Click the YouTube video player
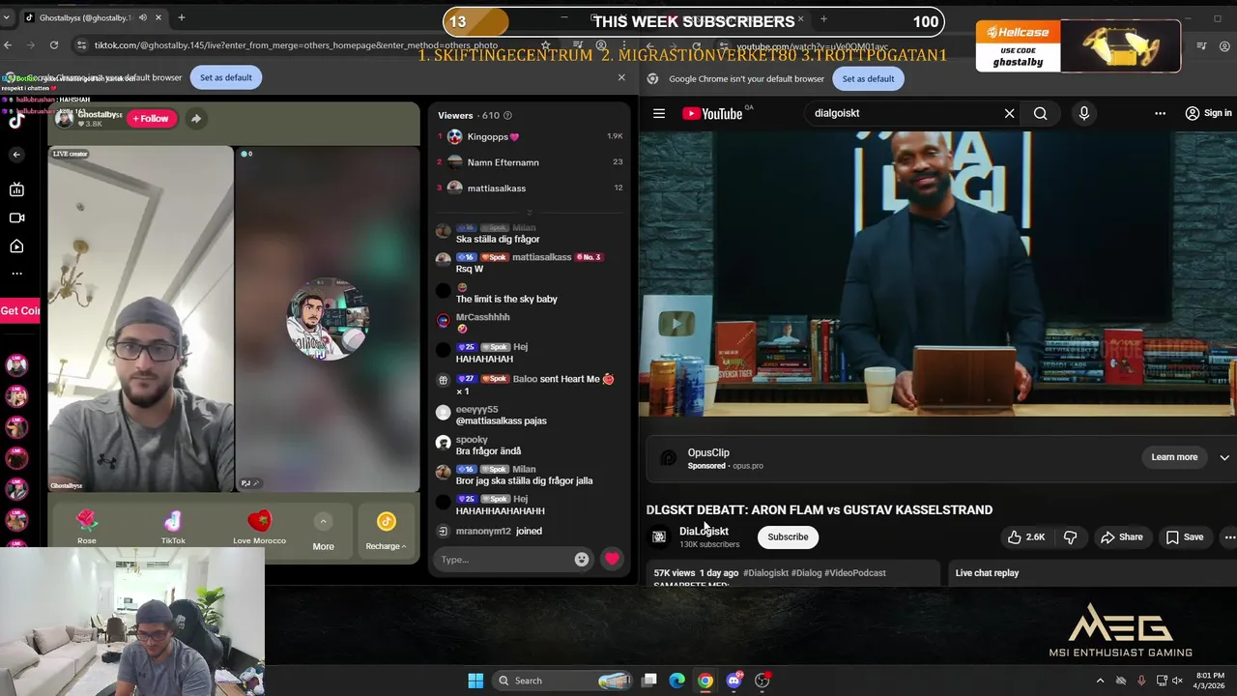The height and width of the screenshot is (696, 1237). click(936, 275)
